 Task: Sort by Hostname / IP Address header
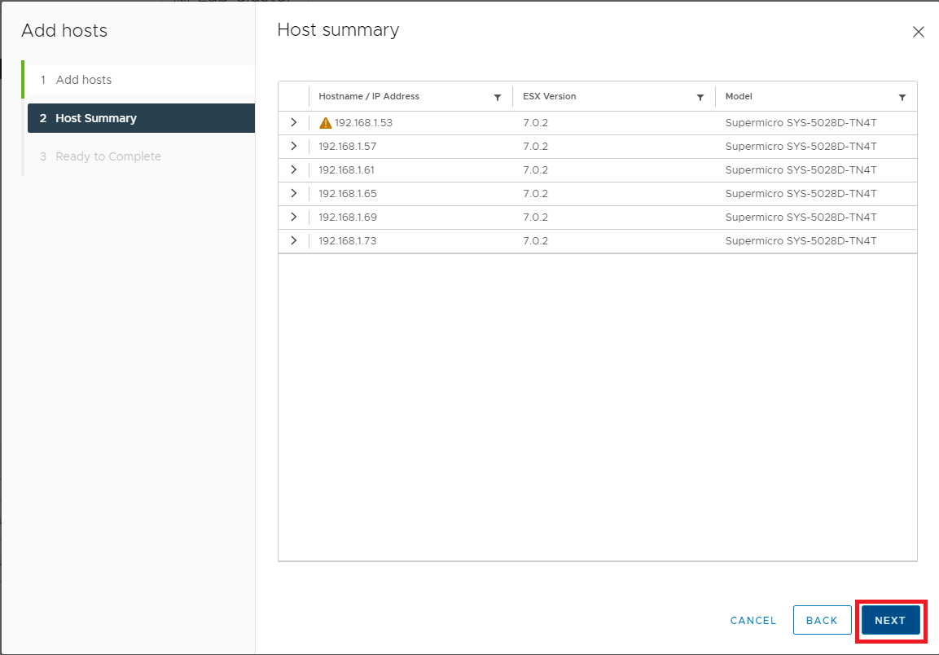pos(369,96)
